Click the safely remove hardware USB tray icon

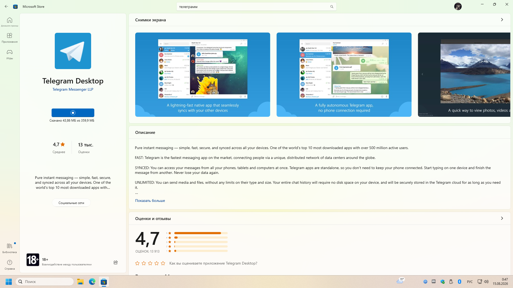(451, 282)
